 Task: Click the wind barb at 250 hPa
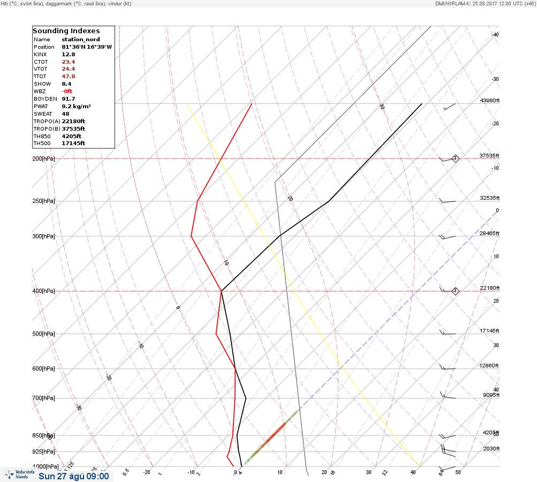[448, 201]
